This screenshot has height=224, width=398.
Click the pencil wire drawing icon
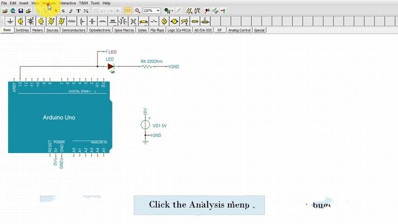71,11
